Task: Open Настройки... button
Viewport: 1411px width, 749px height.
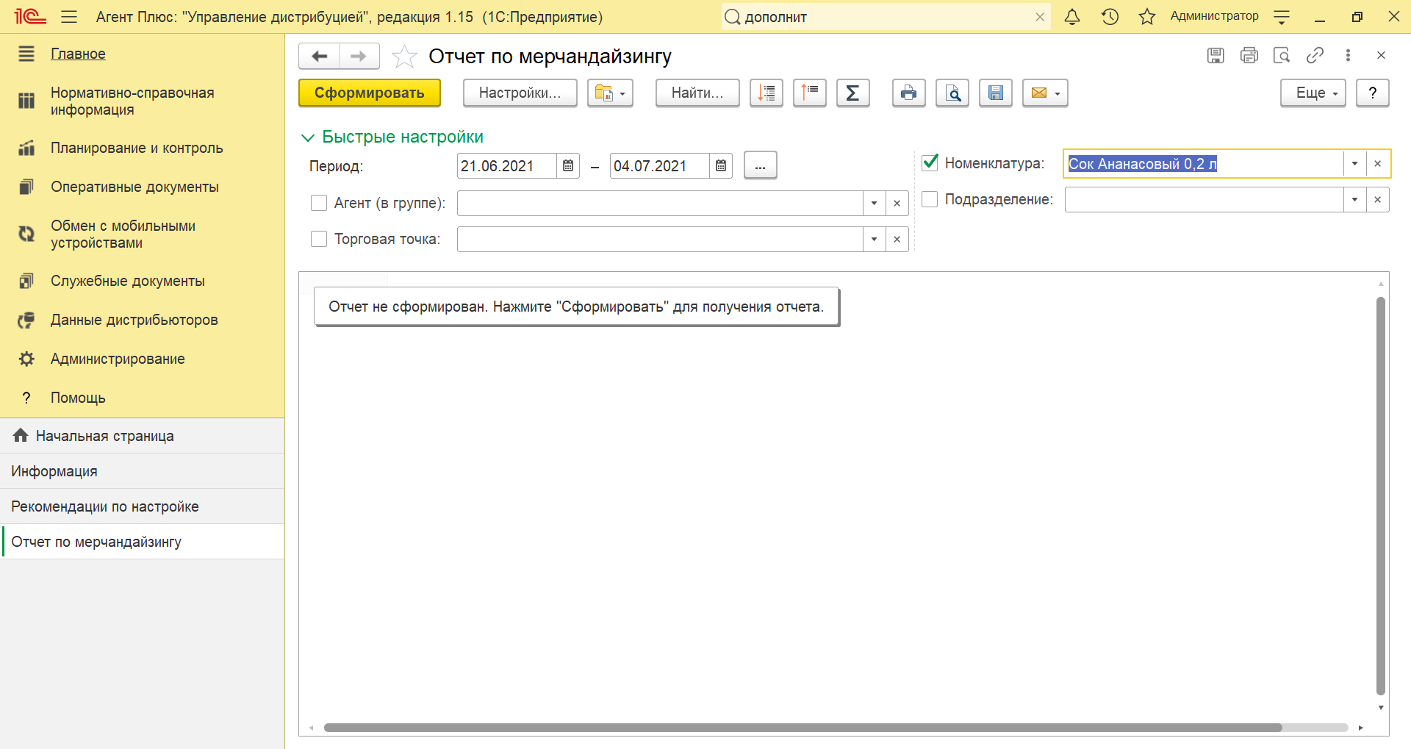Action: coord(520,93)
